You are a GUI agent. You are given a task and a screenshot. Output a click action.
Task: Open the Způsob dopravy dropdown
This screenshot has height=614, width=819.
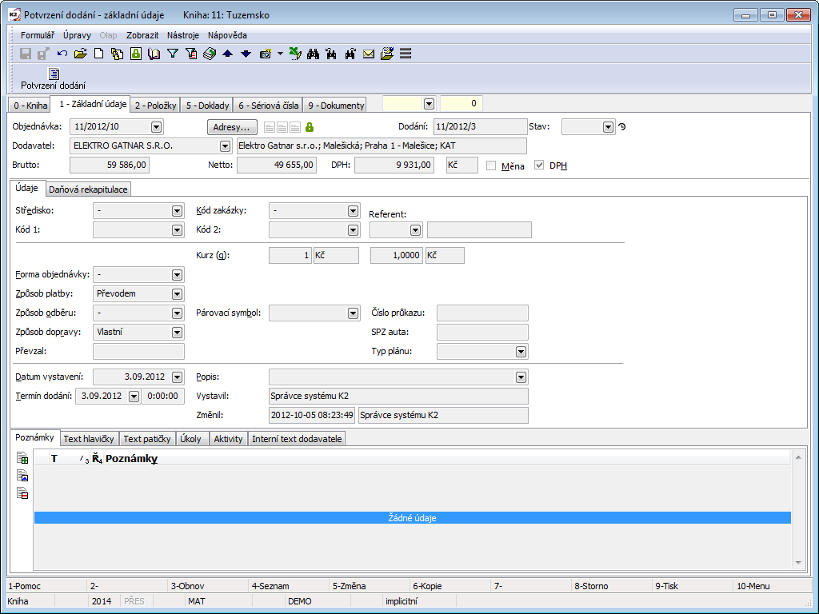click(178, 333)
